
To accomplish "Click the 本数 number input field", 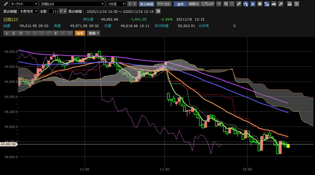I will (x=54, y=11).
